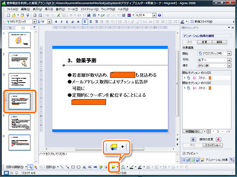Expand dropdown arrow beside seal sticker icon
The width and height of the screenshot is (237, 177).
118,167
